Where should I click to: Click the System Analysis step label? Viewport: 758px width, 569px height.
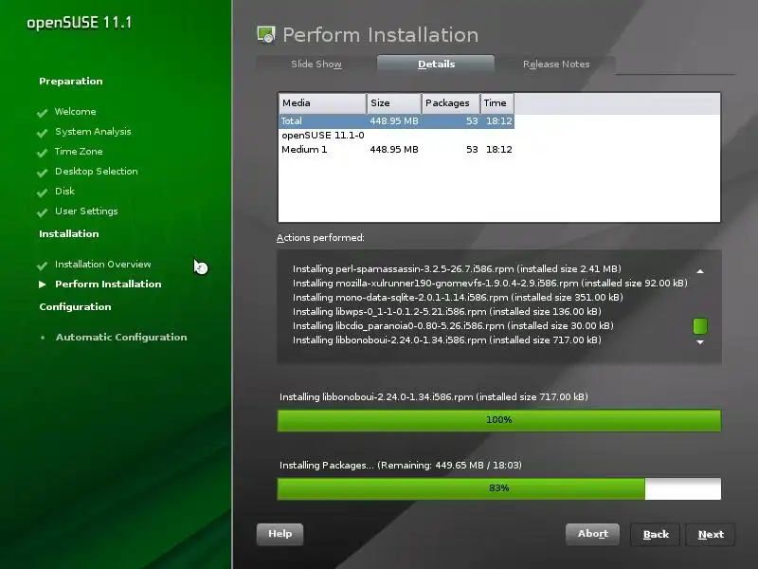[x=93, y=132]
